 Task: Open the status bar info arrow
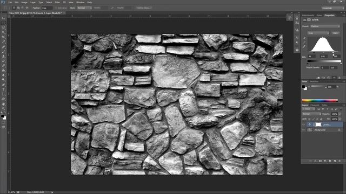click(x=52, y=192)
